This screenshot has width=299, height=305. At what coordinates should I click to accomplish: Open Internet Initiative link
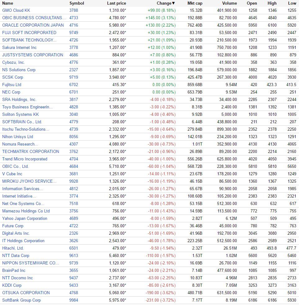tap(19, 196)
